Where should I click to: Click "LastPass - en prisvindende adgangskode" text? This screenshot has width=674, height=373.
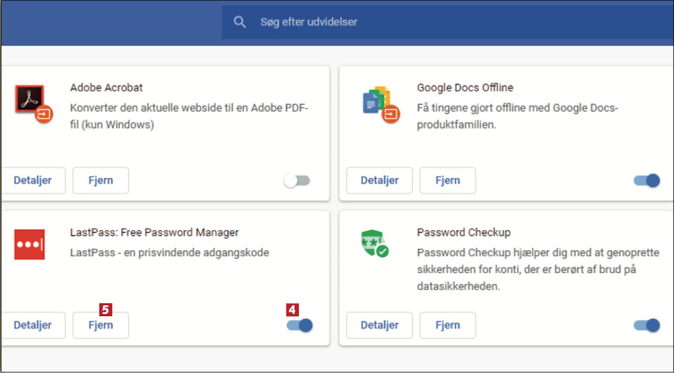(169, 253)
